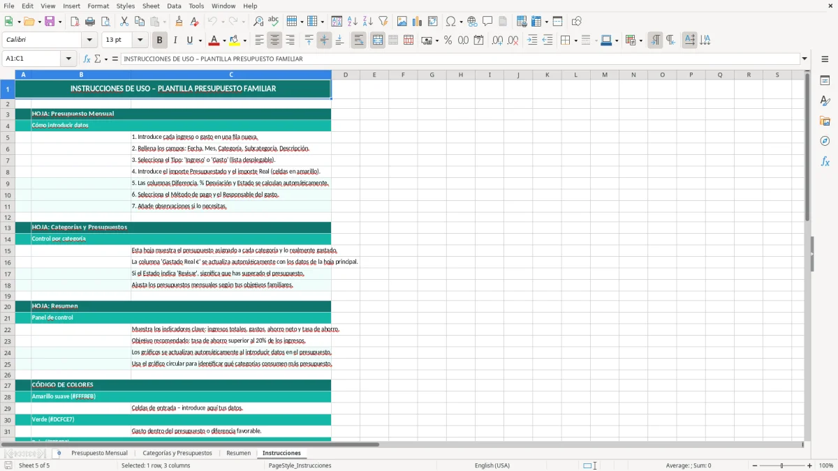The width and height of the screenshot is (838, 471).
Task: Toggle underline formatting
Action: tap(190, 40)
